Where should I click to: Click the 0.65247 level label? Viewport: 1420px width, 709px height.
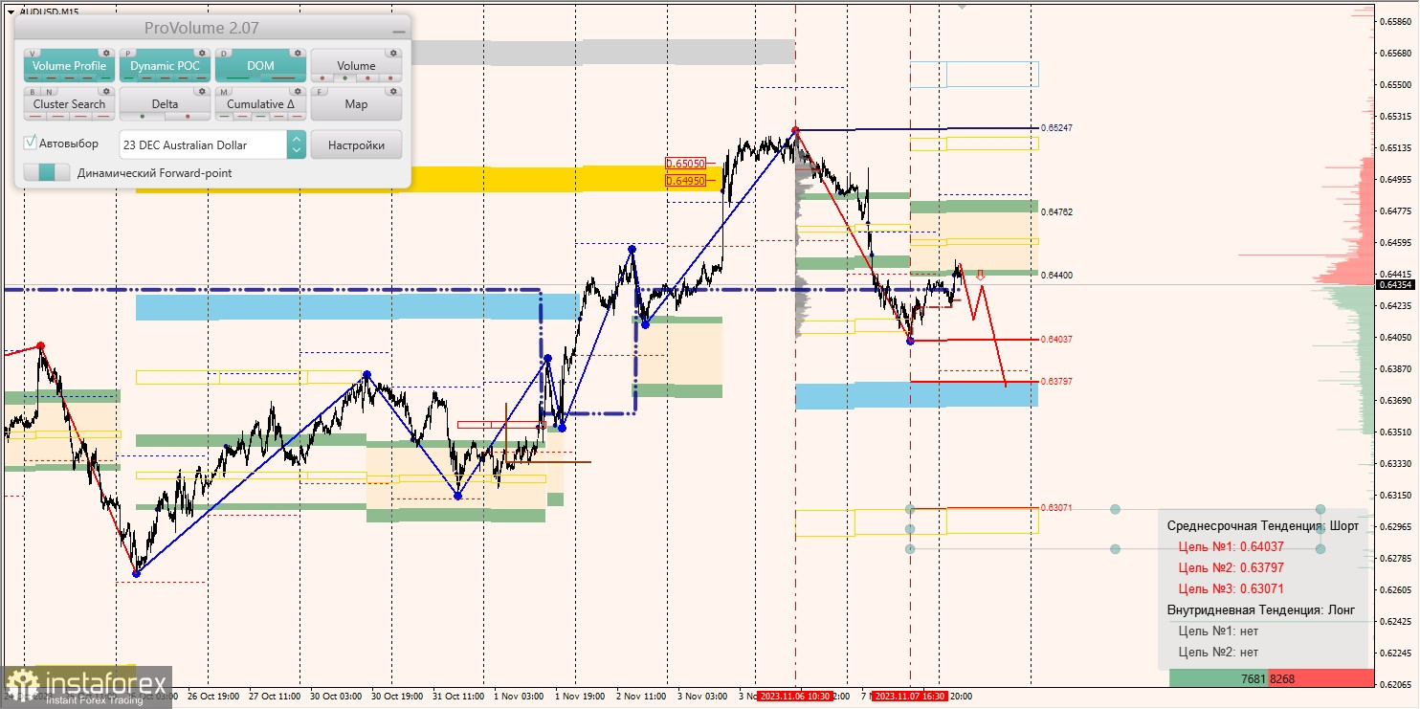(1056, 127)
